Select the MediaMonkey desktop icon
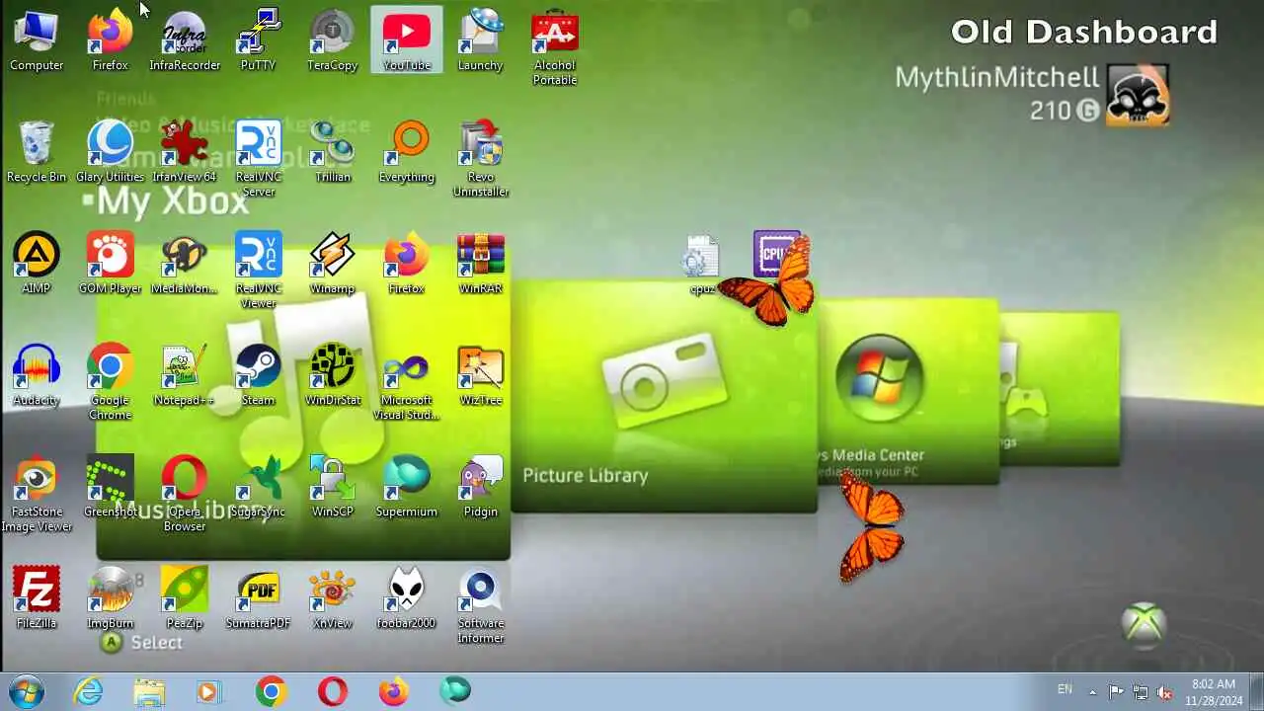The image size is (1264, 711). pos(185,264)
